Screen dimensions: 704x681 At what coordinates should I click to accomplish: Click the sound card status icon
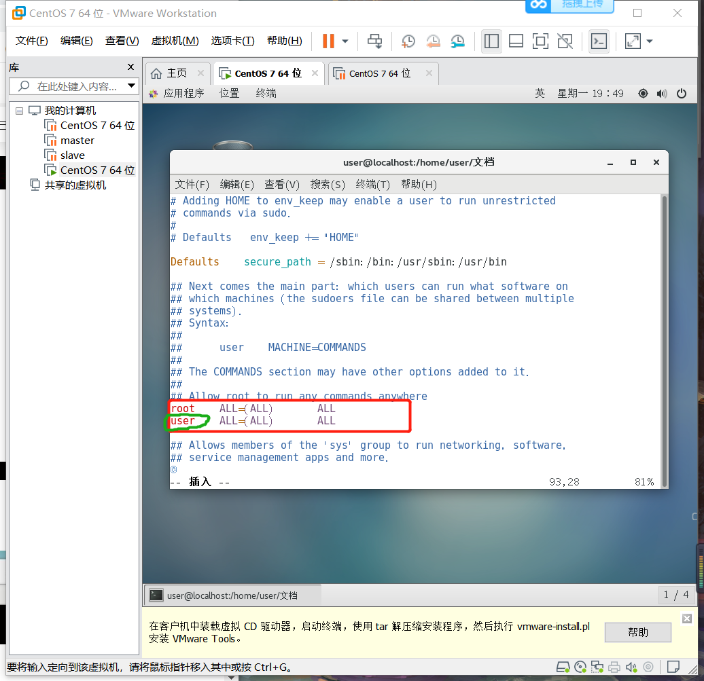click(x=631, y=667)
